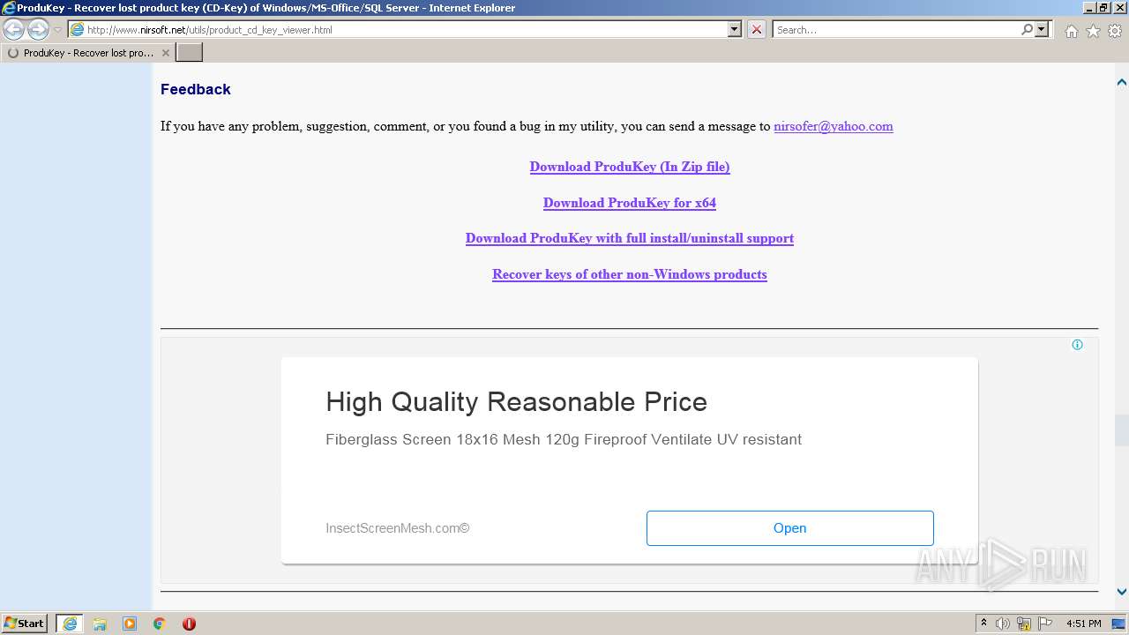This screenshot has height=635, width=1129.
Task: Click the ad info icon
Action: coord(1077,345)
